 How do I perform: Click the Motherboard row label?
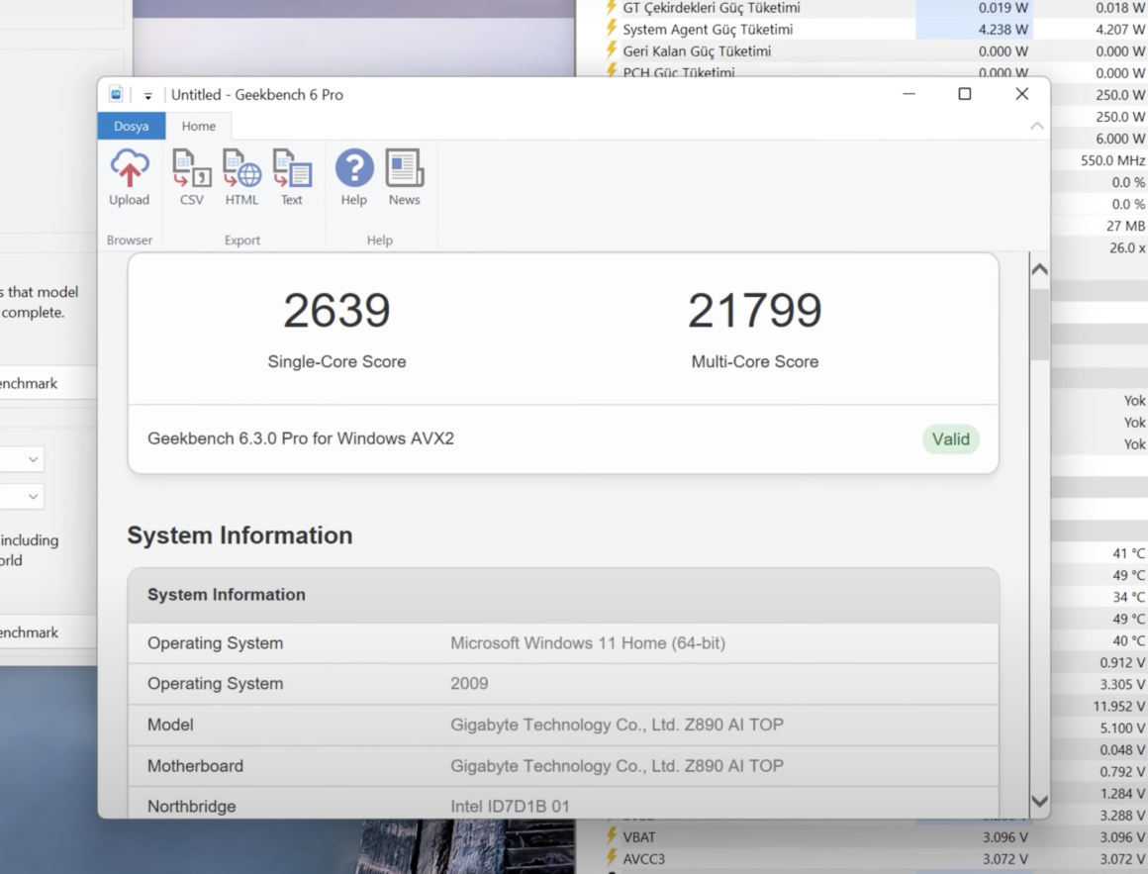196,766
